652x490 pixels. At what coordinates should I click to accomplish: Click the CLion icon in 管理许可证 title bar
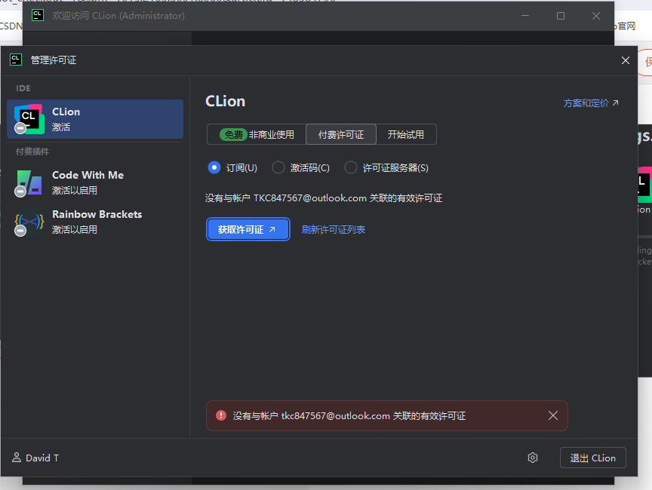tap(16, 60)
